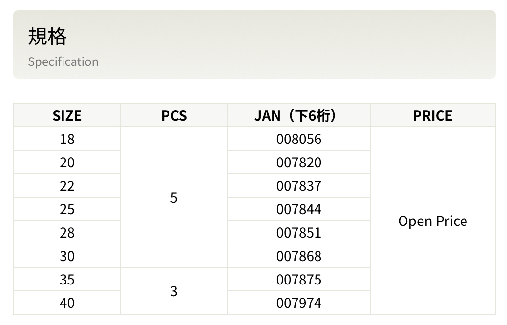Screen dimensions: 507x325
Task: Select the size 30 cell
Action: 67,256
